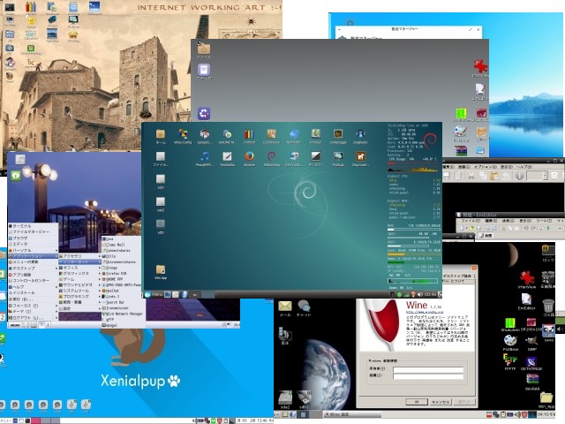The image size is (565, 424).
Task: Select ターミナル in the popup menu
Action: (x=33, y=226)
